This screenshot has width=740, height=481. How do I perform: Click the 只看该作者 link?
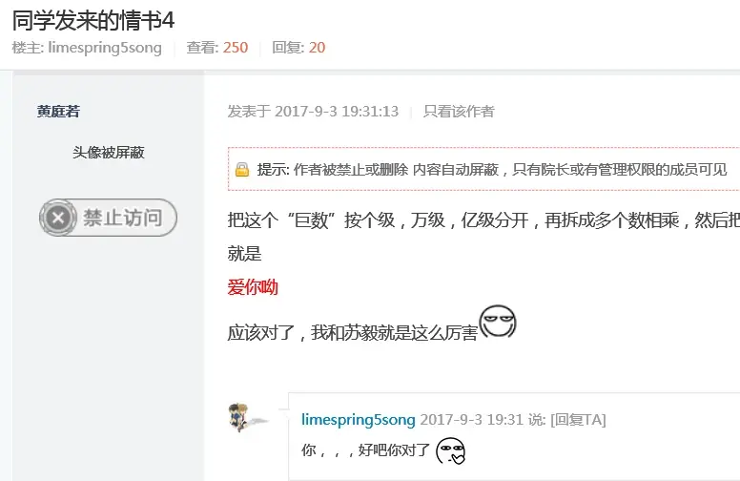click(459, 112)
